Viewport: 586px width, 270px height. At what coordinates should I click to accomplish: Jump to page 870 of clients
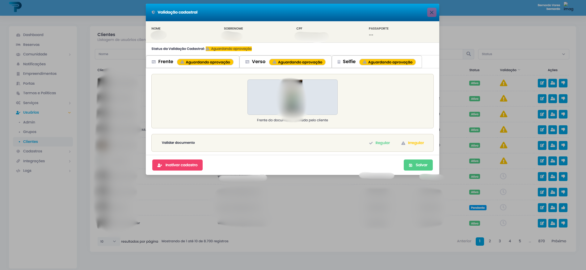pyautogui.click(x=541, y=241)
